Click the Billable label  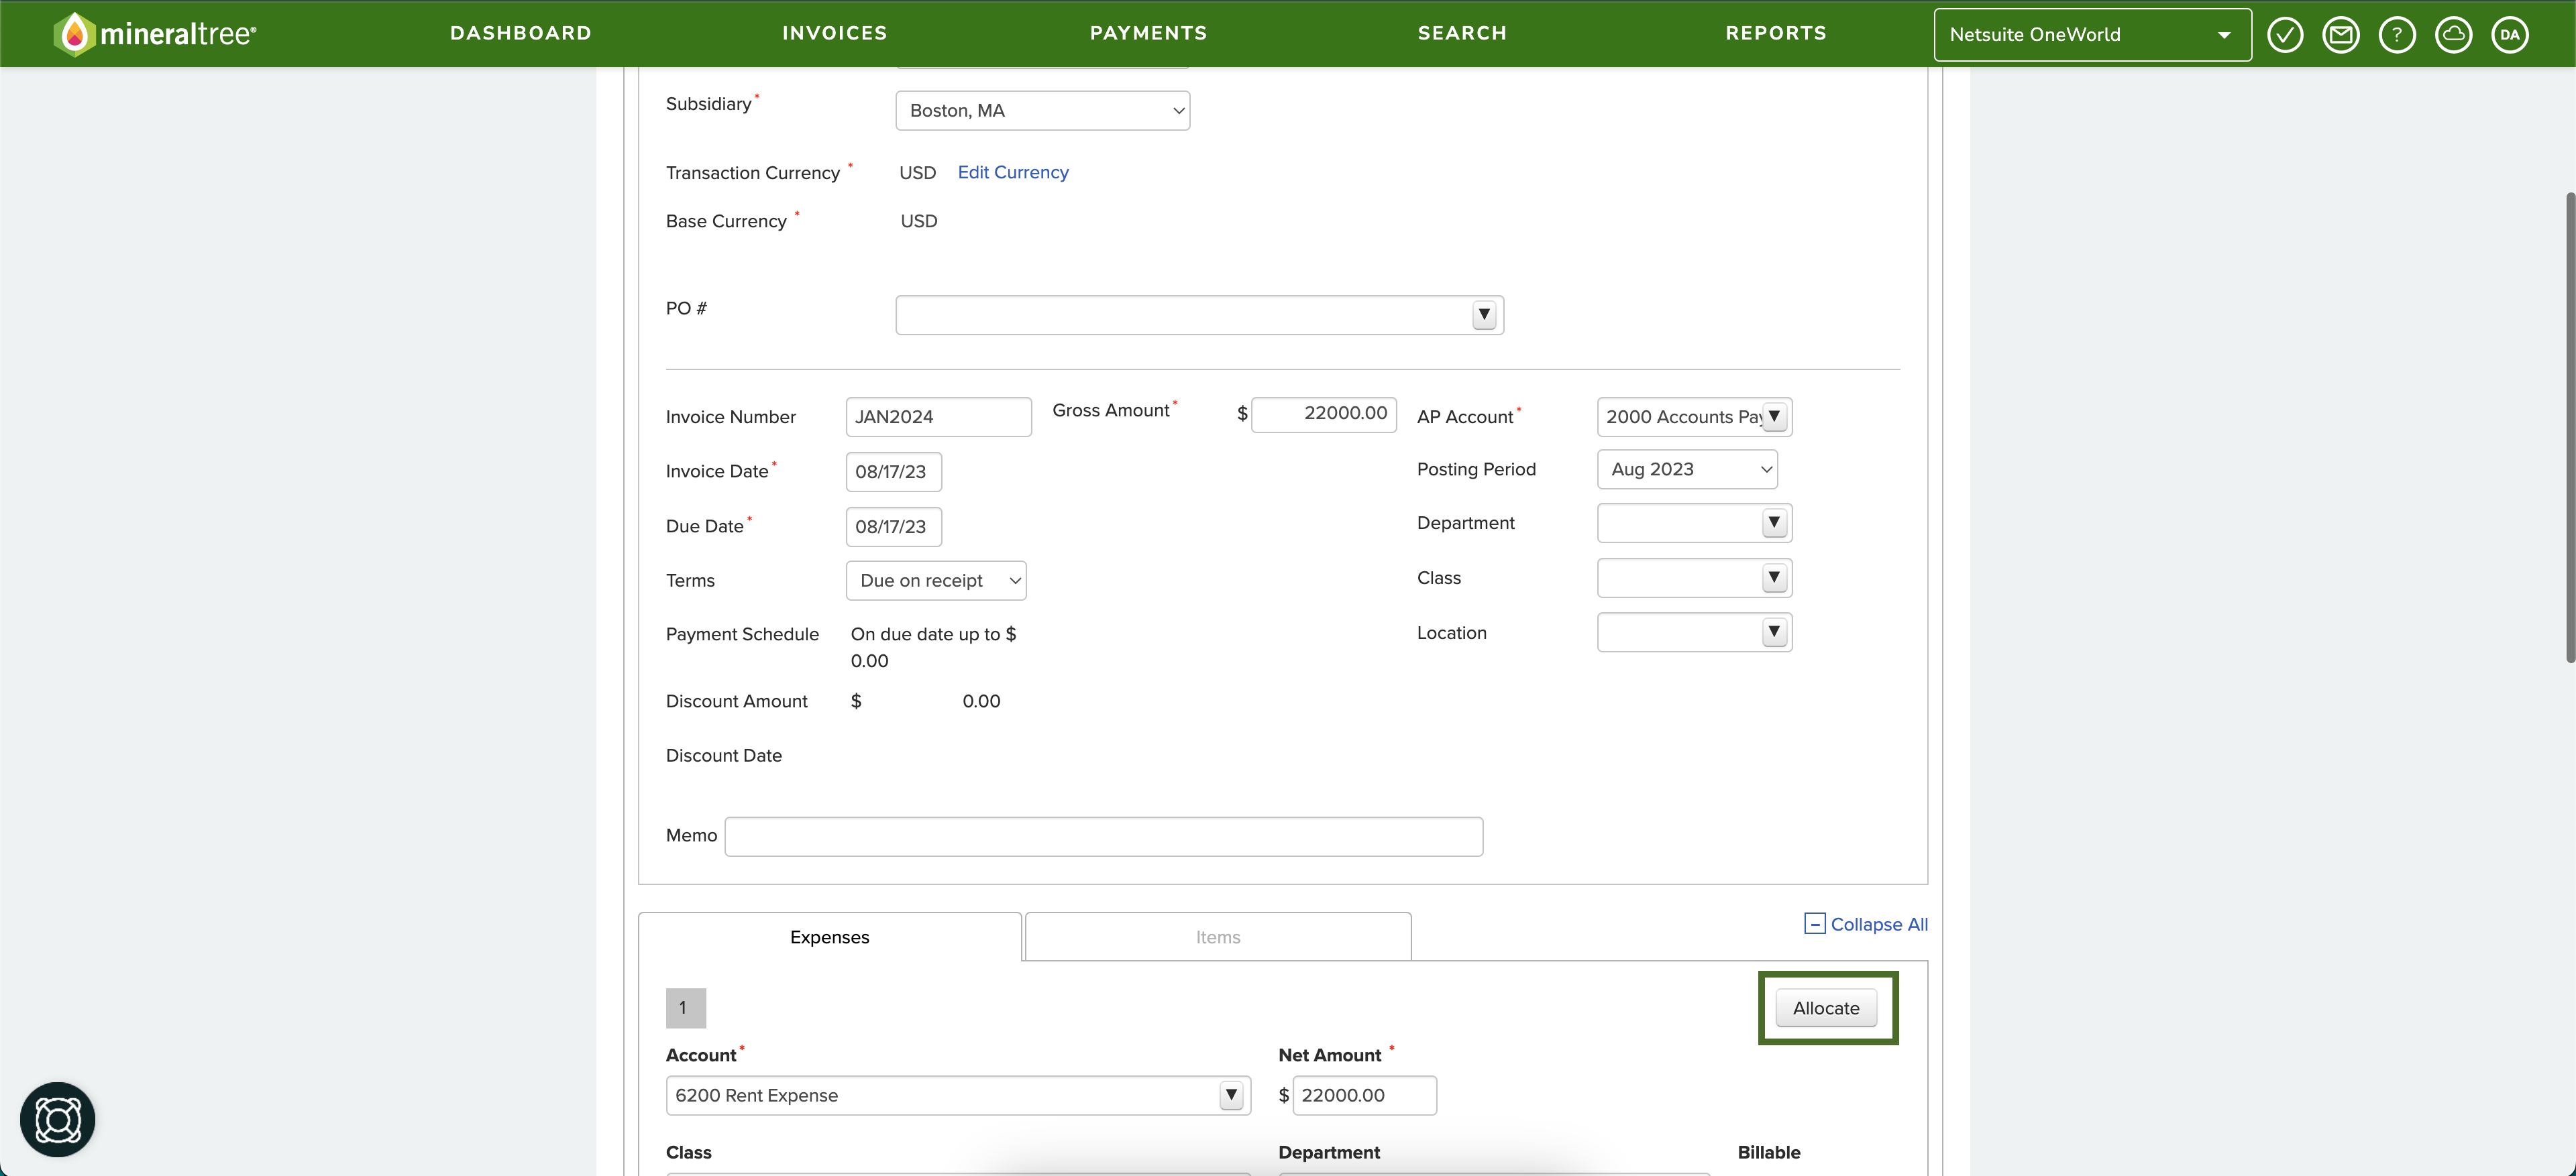pos(1768,1152)
